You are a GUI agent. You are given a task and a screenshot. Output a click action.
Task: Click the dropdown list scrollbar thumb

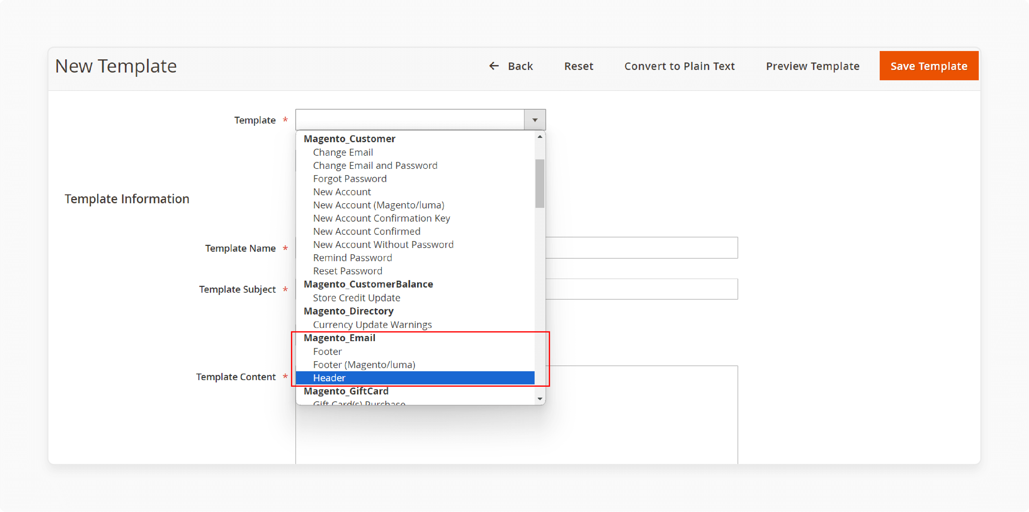tap(540, 183)
